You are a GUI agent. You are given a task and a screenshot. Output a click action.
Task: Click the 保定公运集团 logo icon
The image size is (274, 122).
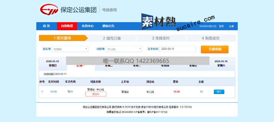[49, 9]
